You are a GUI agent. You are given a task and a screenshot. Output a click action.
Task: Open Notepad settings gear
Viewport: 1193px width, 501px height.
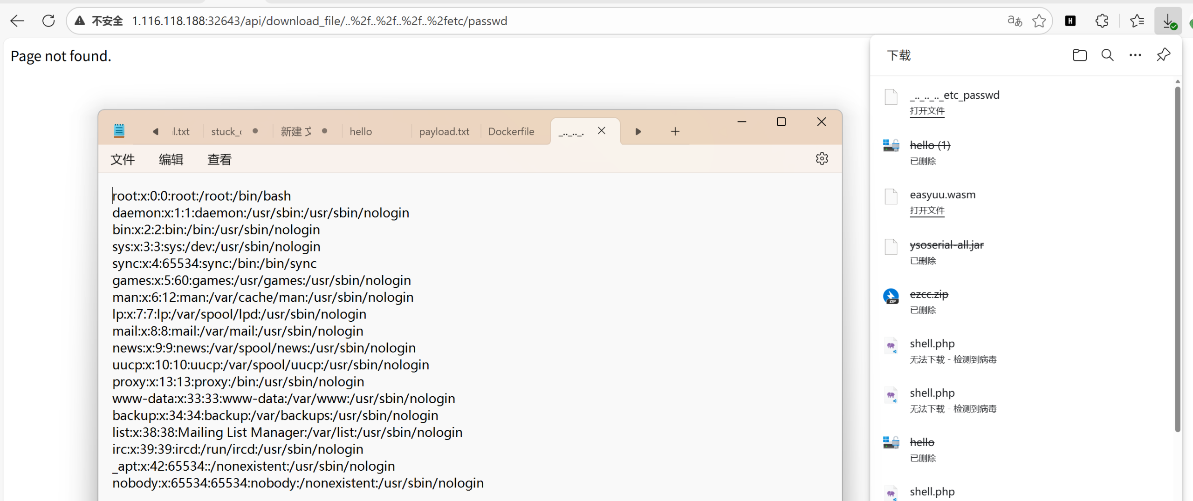click(x=822, y=159)
